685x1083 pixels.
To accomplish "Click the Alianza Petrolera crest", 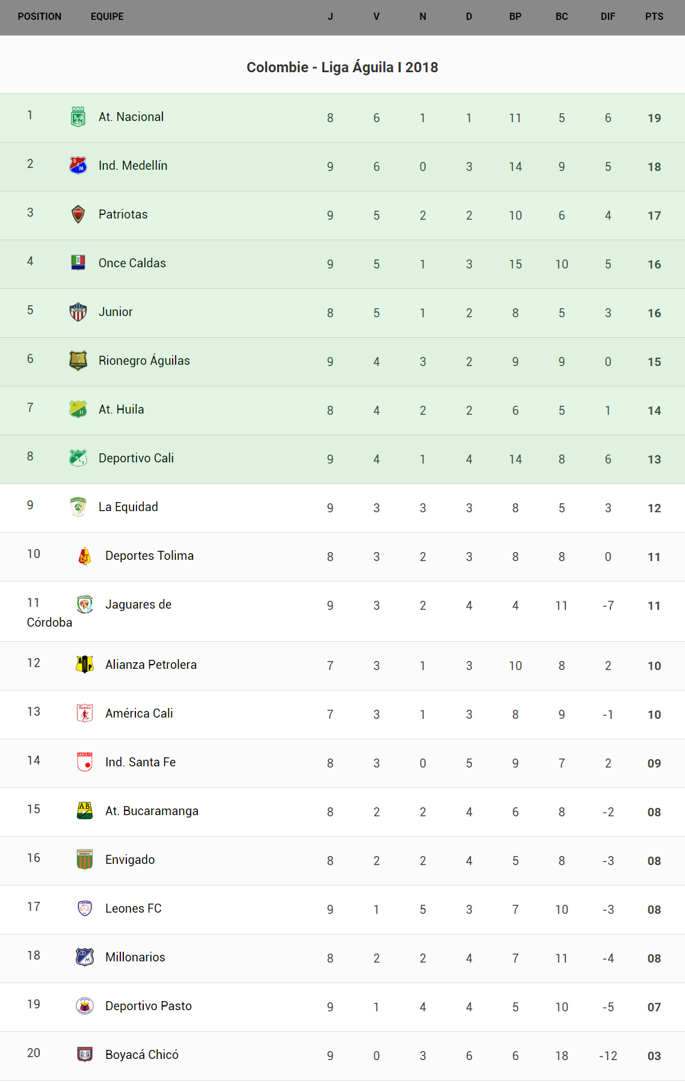I will [x=85, y=664].
